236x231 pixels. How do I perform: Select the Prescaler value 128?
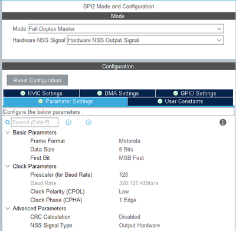[123, 174]
